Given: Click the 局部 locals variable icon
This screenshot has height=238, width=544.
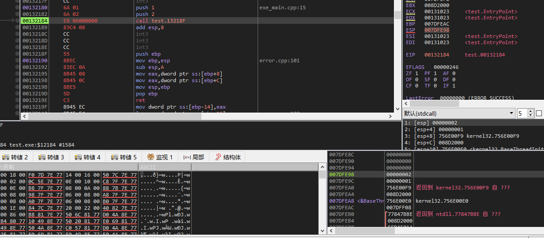Looking at the screenshot, I should [187, 157].
